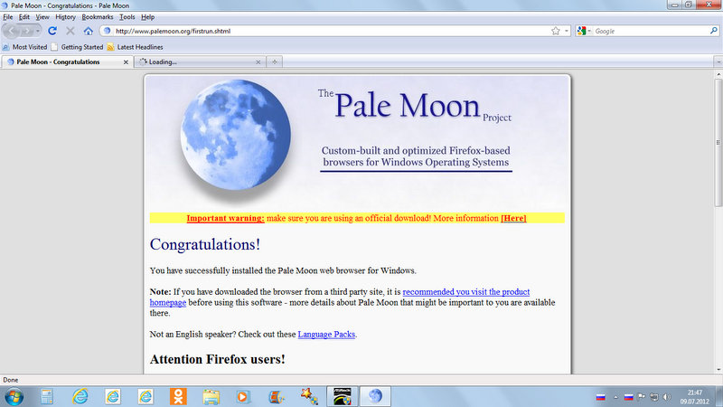Open the Action Center flag tray icon

coord(642,396)
